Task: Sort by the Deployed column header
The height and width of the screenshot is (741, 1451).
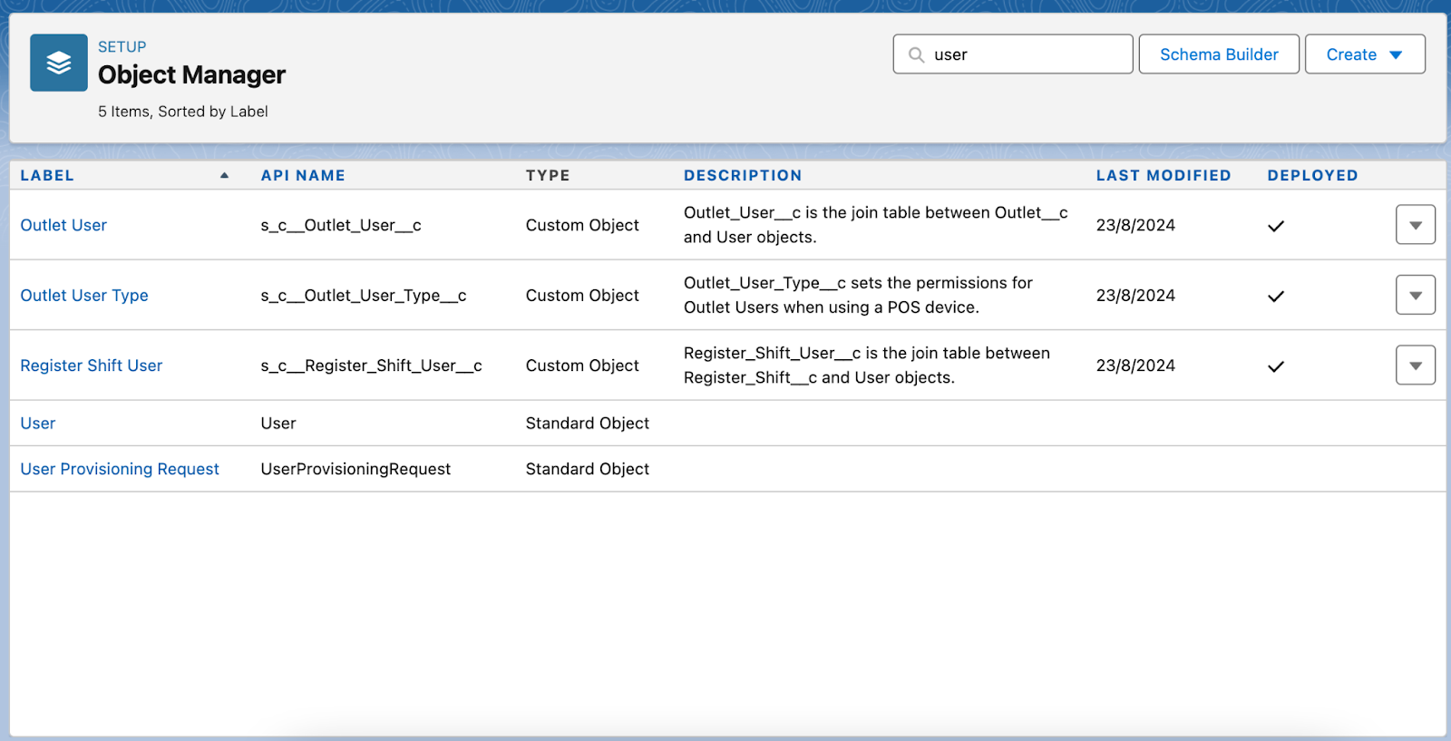Action: (x=1312, y=175)
